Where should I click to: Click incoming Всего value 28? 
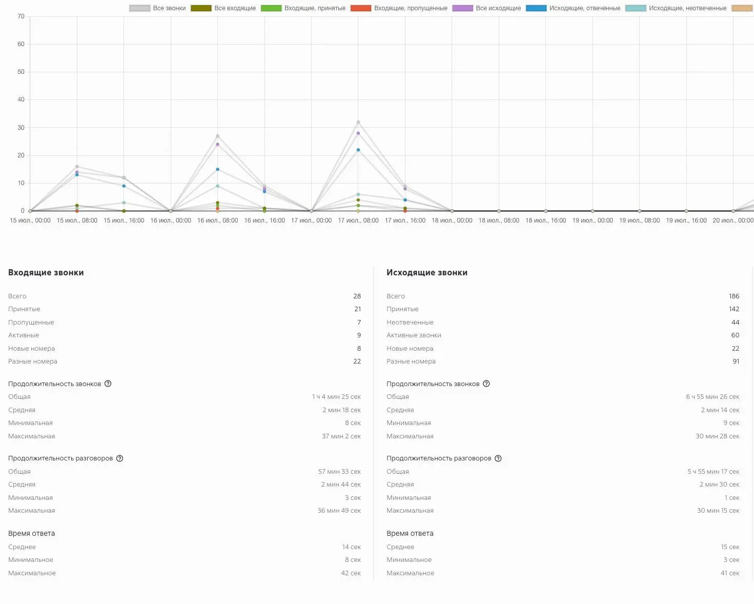(x=357, y=296)
